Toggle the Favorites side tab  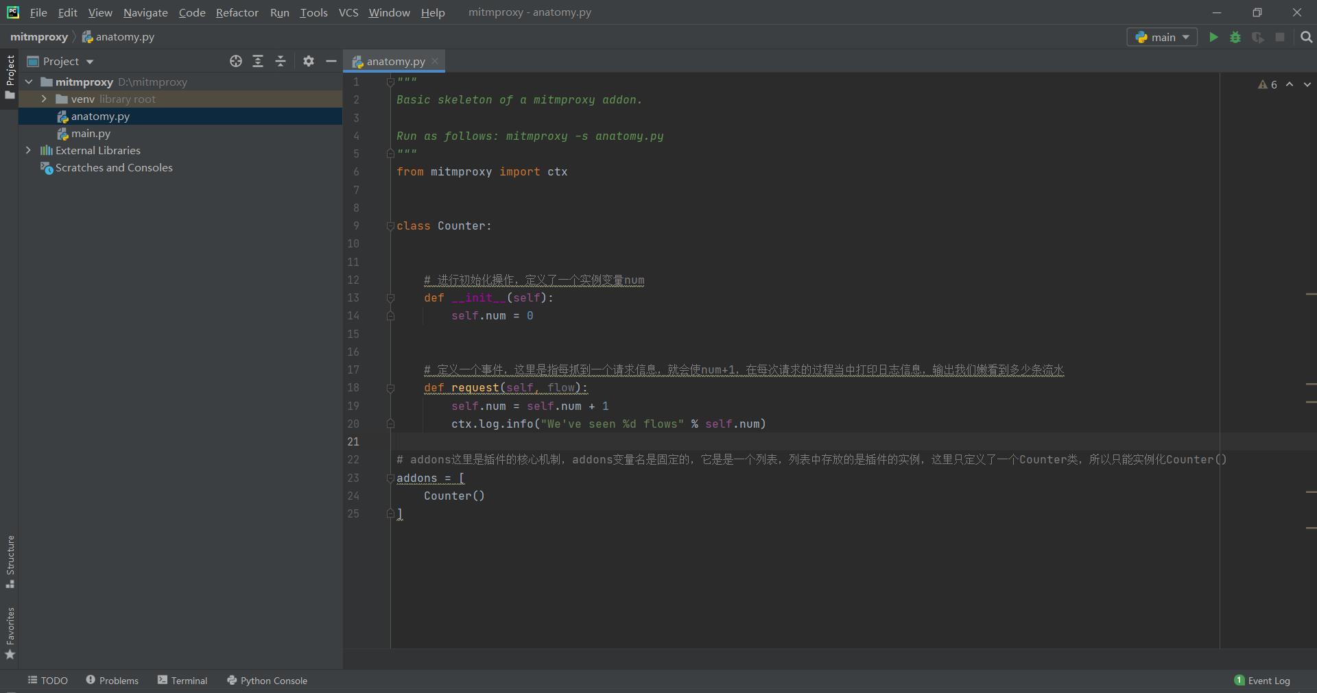coord(10,633)
